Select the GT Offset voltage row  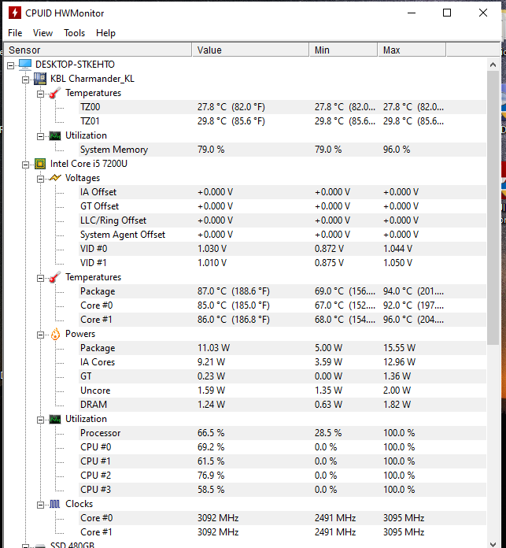[283, 206]
